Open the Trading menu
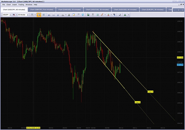 [21, 5]
